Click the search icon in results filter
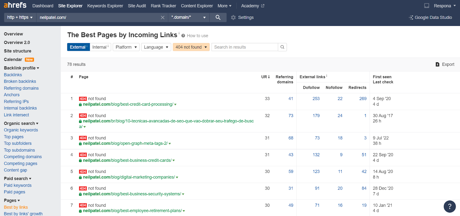This screenshot has width=460, height=216. 282,47
